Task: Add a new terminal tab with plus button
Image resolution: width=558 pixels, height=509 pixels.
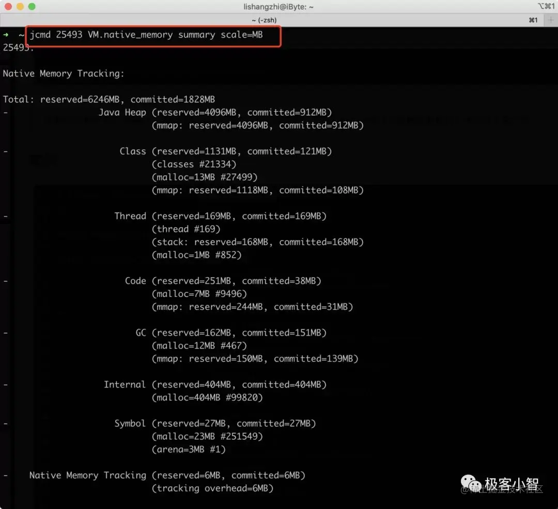Action: tap(551, 20)
